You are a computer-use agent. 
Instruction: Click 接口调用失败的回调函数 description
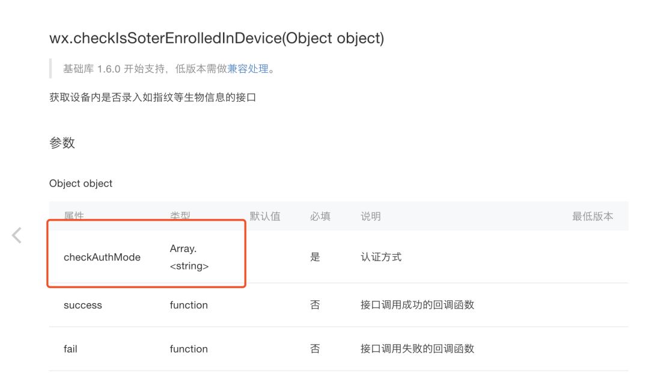click(417, 349)
